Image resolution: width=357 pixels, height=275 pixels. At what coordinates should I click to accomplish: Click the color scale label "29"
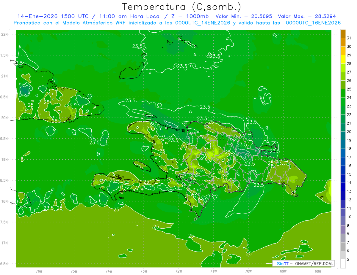tap(349, 55)
